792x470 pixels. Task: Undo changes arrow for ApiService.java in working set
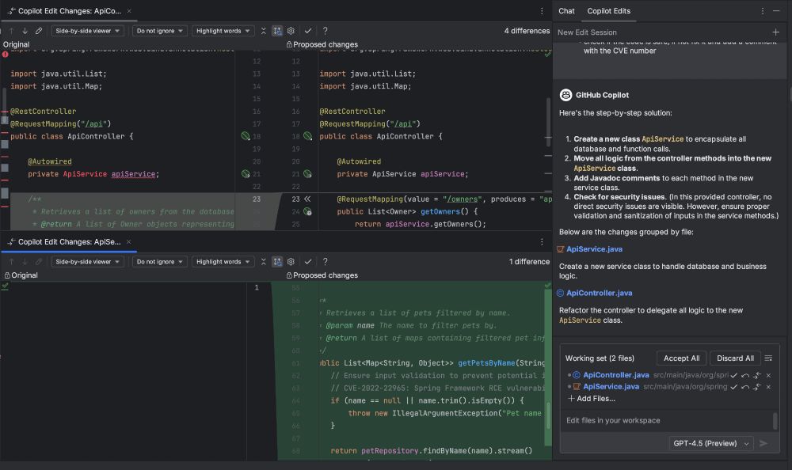point(745,387)
